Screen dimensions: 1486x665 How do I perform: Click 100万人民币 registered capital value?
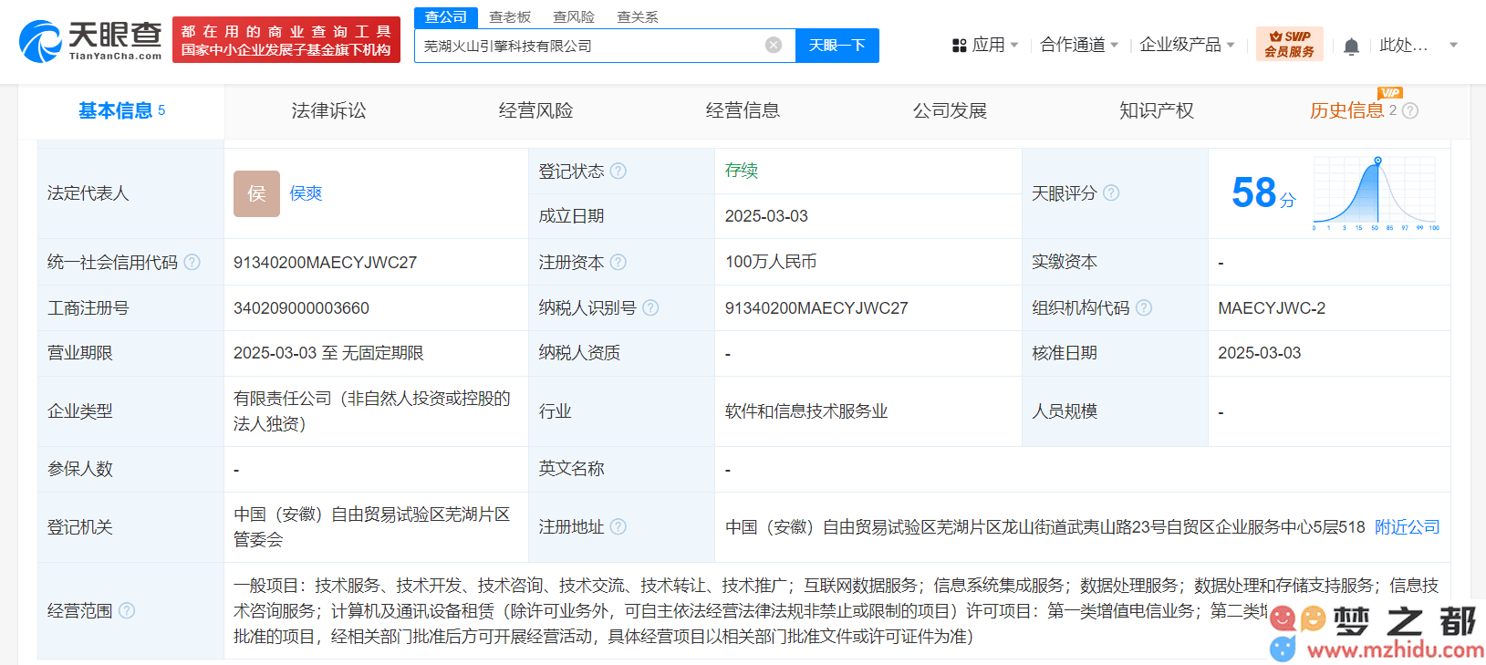(x=771, y=262)
